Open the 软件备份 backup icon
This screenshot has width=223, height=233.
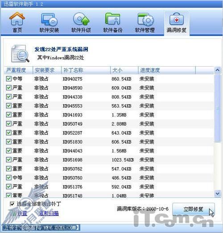click(x=113, y=19)
